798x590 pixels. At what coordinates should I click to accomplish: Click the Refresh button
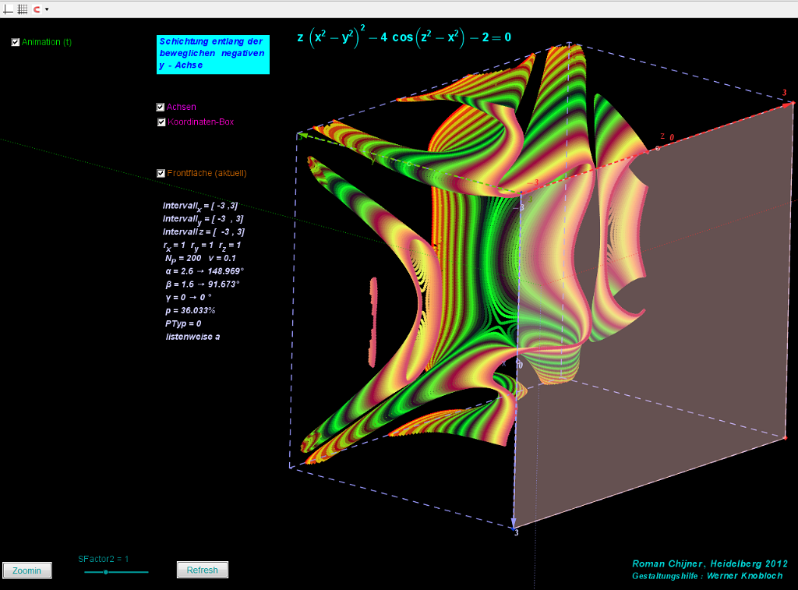[203, 571]
